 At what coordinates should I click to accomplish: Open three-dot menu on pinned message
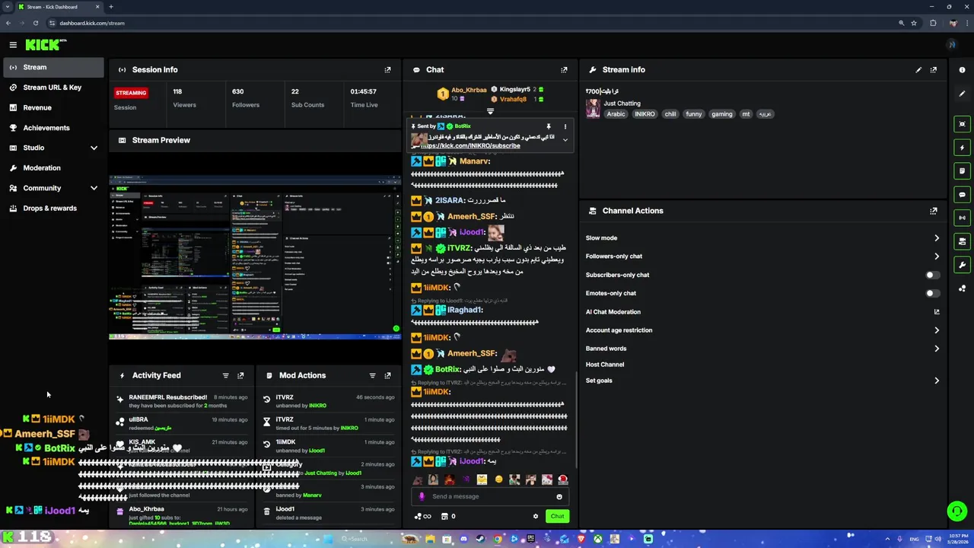[565, 126]
